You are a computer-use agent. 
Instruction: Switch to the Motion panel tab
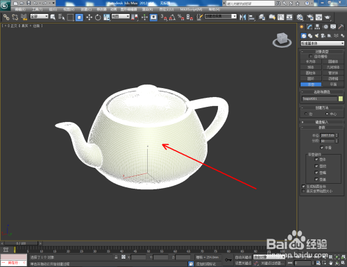pyautogui.click(x=325, y=27)
